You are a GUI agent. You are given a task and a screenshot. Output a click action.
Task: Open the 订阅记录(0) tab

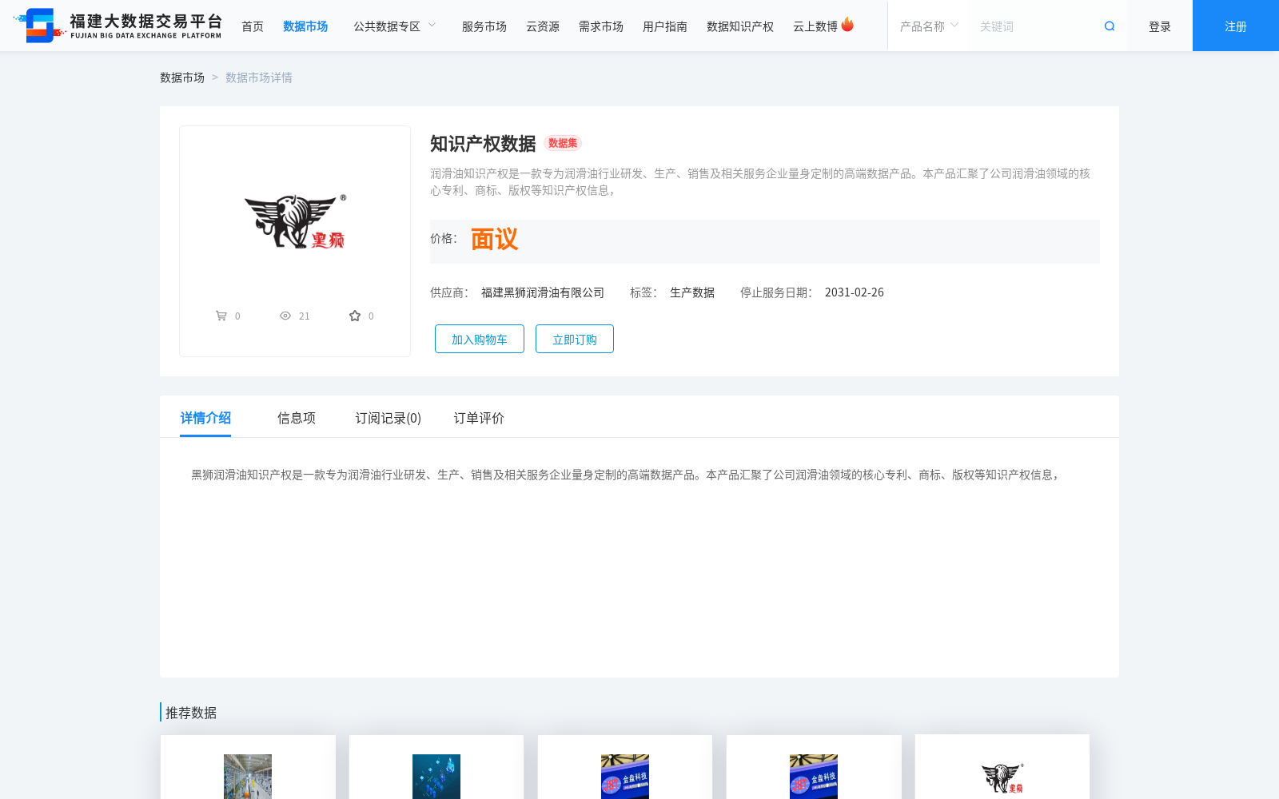pos(388,418)
